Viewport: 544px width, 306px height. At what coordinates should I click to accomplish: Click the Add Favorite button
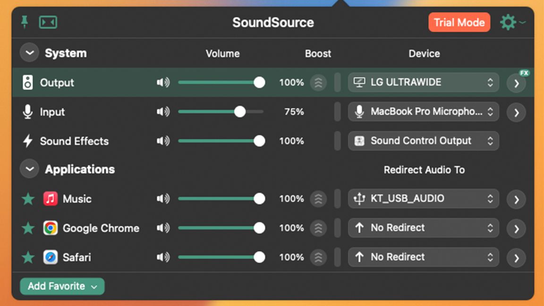click(x=62, y=286)
